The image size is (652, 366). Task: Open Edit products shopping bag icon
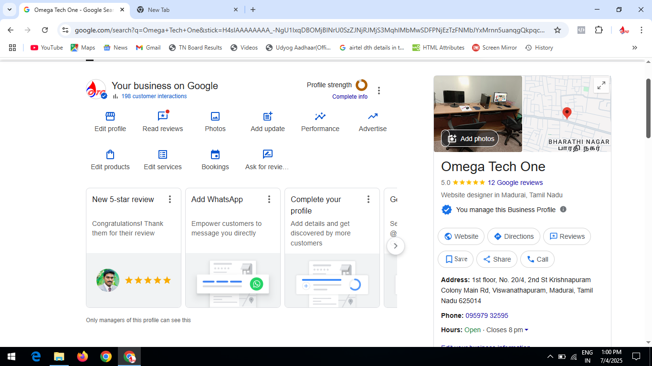(110, 155)
